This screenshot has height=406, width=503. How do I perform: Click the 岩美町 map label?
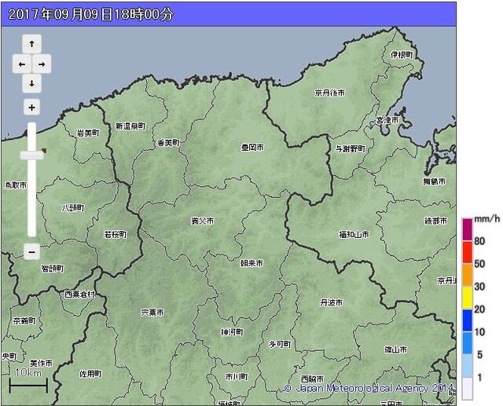coord(88,133)
